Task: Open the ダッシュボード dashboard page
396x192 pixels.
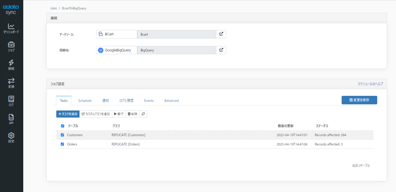Action: pos(11,28)
